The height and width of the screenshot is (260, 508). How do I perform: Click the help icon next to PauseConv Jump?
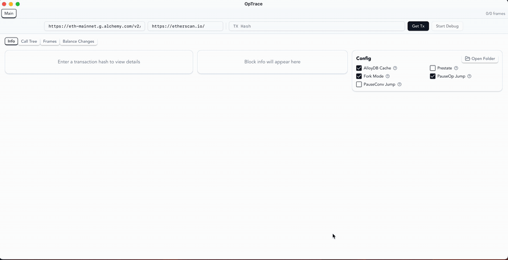(x=400, y=85)
